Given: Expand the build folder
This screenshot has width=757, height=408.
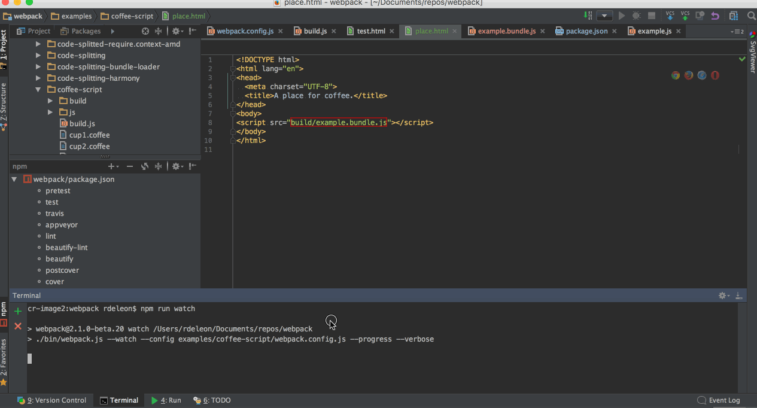Looking at the screenshot, I should point(51,101).
